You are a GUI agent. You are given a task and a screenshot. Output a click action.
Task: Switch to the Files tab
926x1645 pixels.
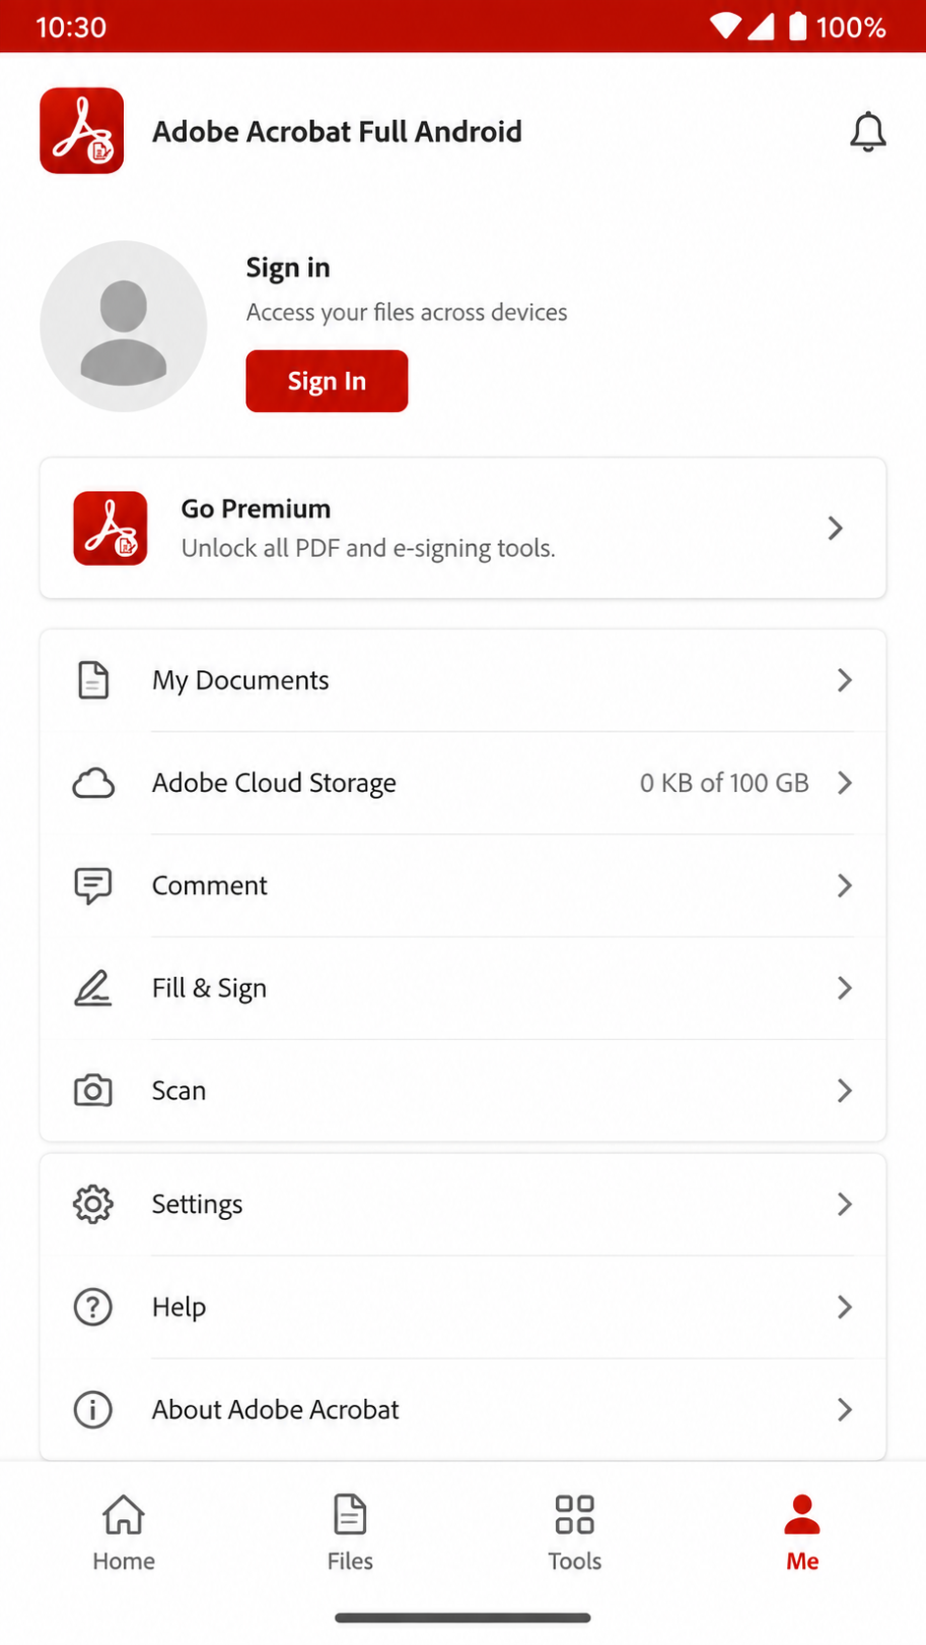click(x=350, y=1533)
